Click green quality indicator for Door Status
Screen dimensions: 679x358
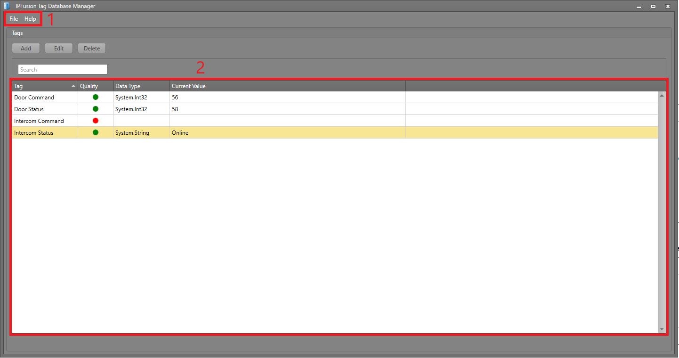pyautogui.click(x=96, y=109)
